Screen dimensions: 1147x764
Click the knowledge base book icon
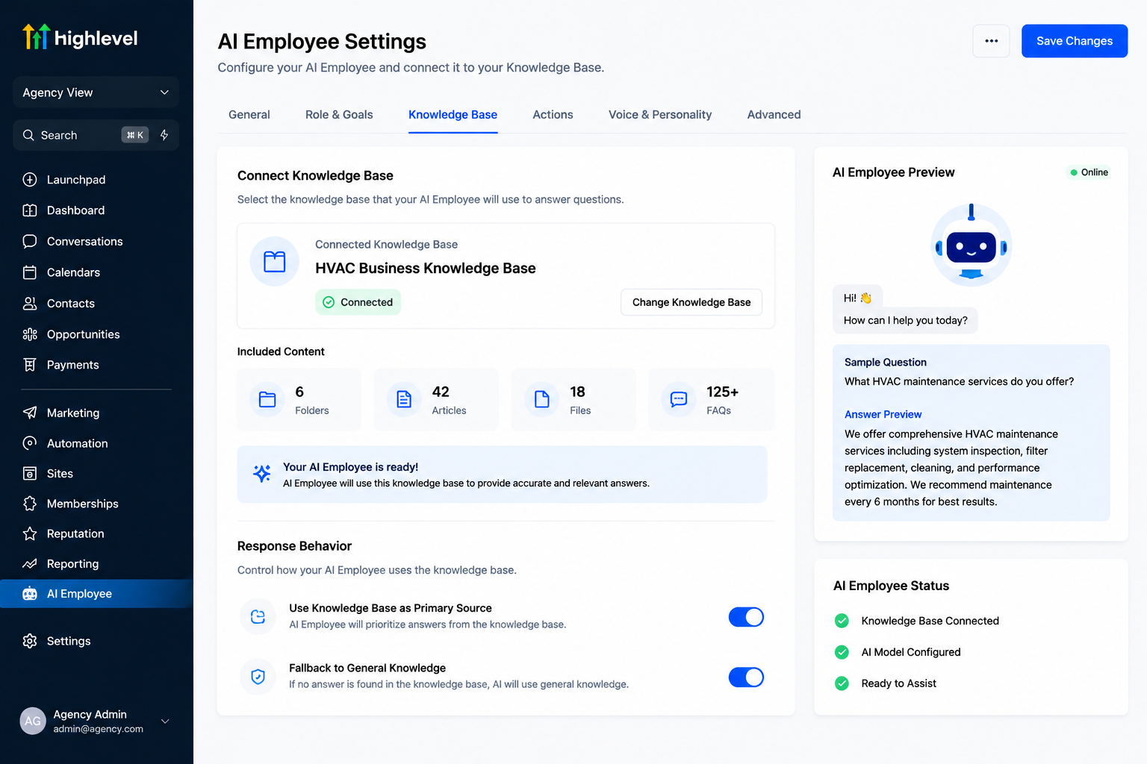[x=275, y=262]
